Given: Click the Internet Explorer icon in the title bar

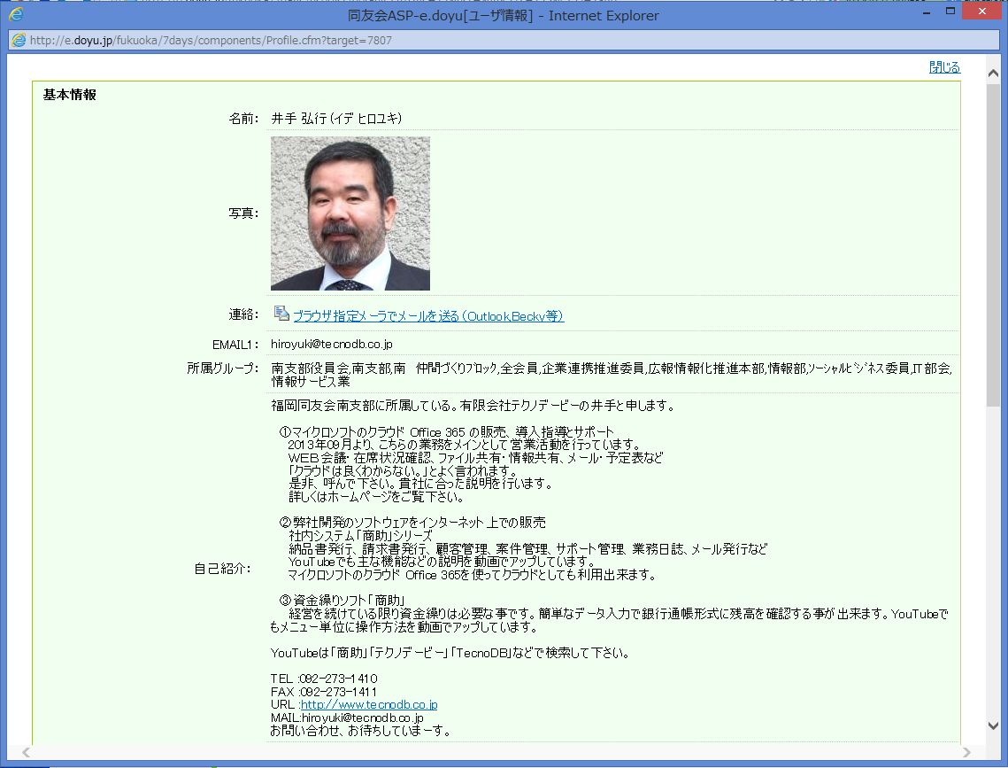Looking at the screenshot, I should click(16, 13).
